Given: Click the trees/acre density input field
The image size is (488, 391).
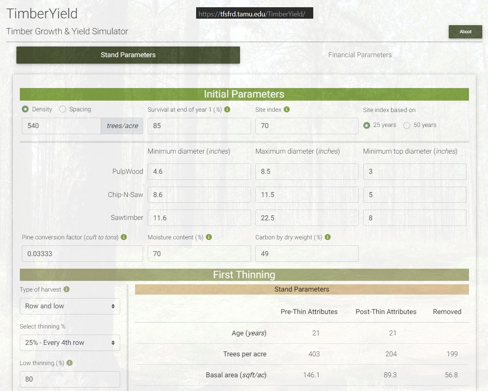Looking at the screenshot, I should tap(61, 126).
